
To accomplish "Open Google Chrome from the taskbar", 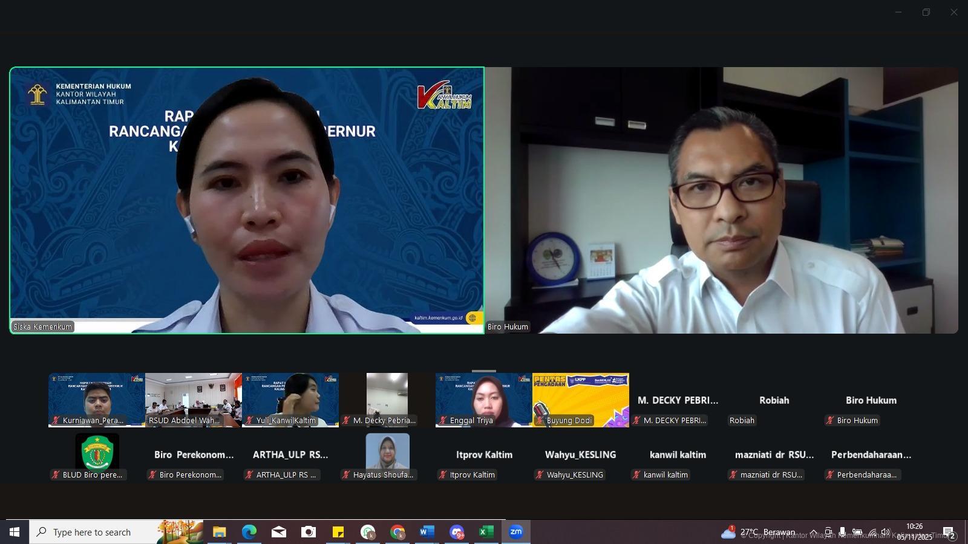I will click(397, 532).
